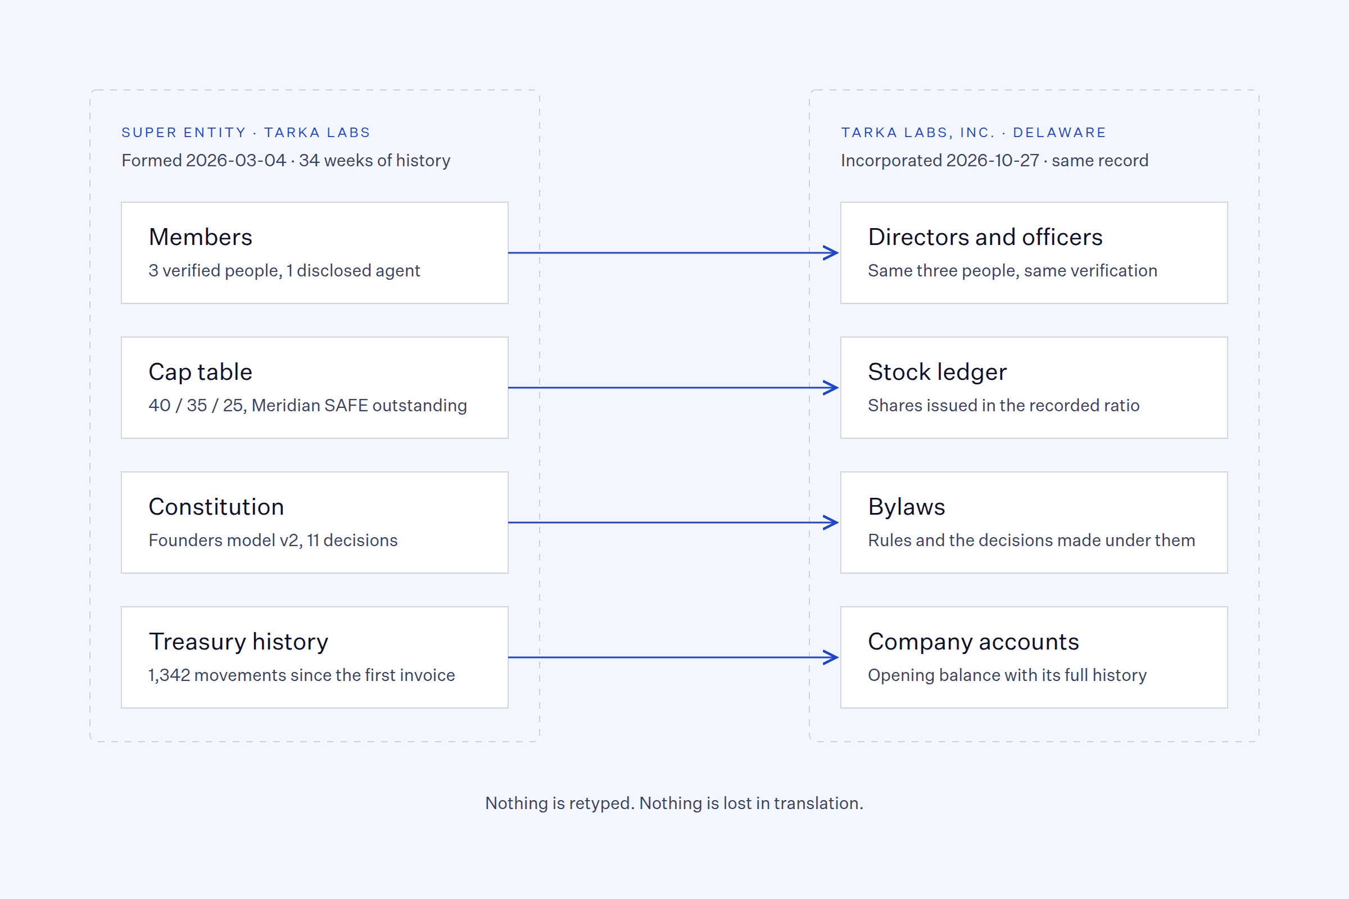Select the Cap table card title

[200, 372]
